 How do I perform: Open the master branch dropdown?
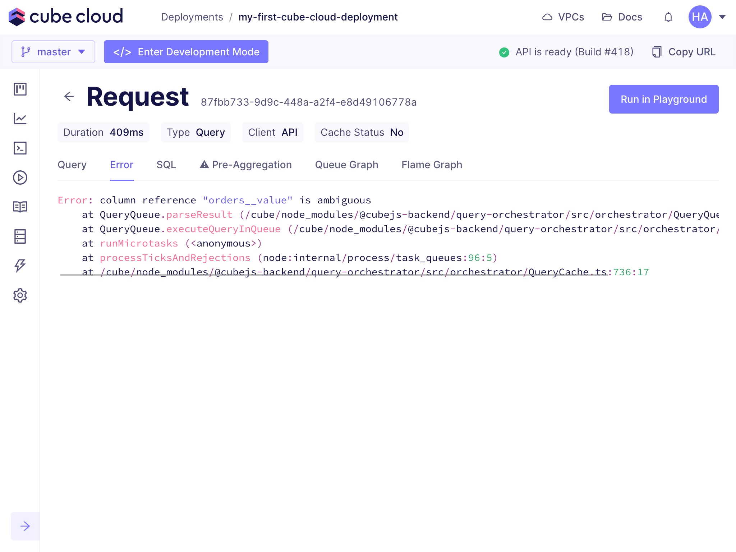[53, 52]
